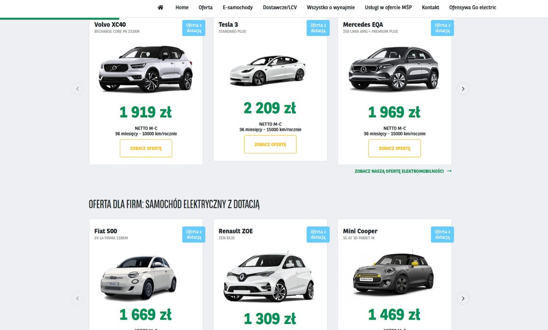
Task: Go to the home page icon
Action: pos(161,7)
